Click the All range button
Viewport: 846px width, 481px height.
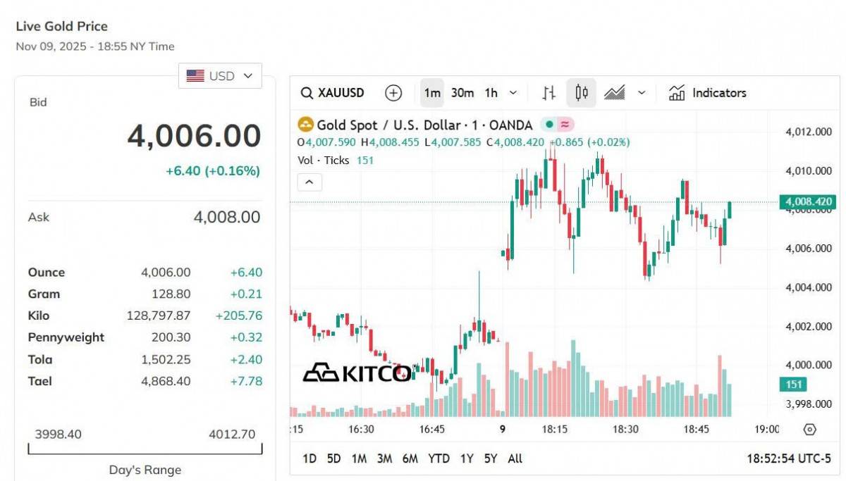pyautogui.click(x=515, y=458)
